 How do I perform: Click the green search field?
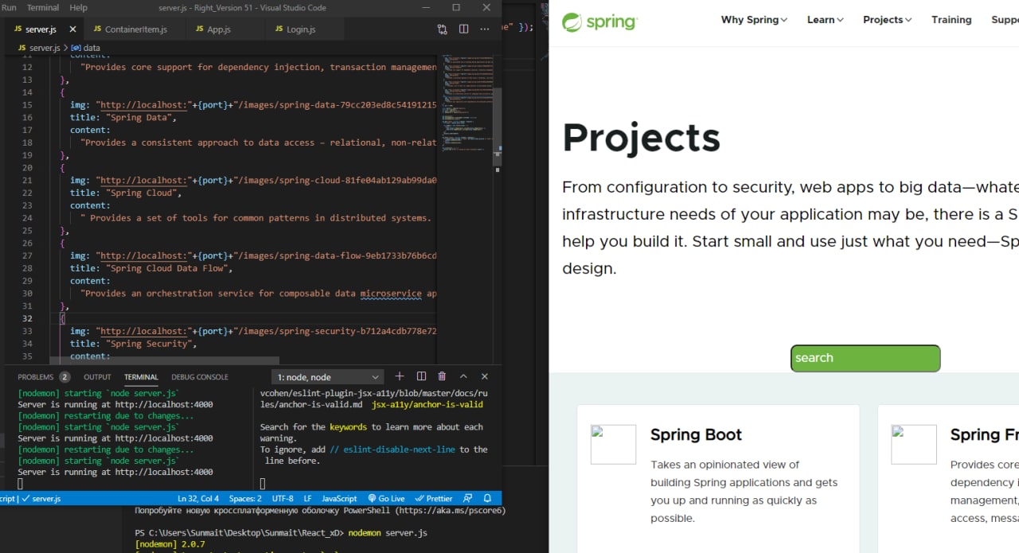[x=865, y=358]
